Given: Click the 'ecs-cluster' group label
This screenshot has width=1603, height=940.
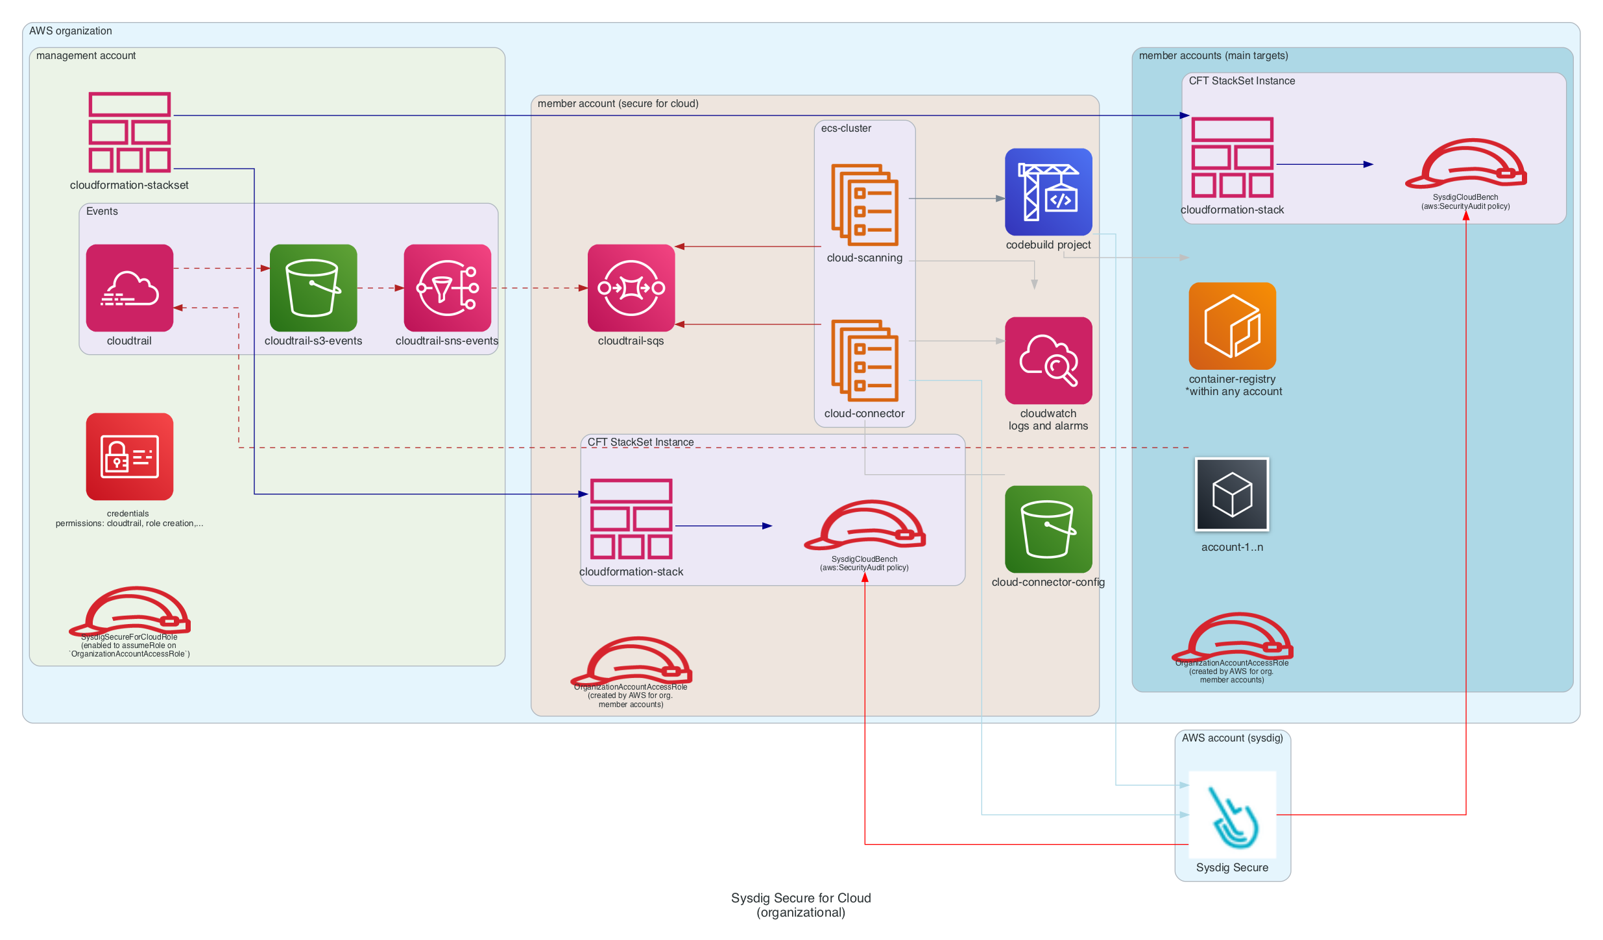Looking at the screenshot, I should [845, 128].
